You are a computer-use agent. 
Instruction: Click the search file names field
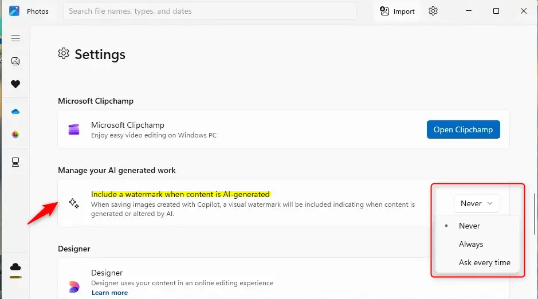[210, 11]
